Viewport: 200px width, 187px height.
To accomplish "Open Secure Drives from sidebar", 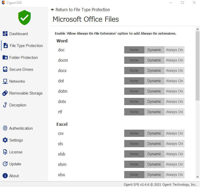I will [x=21, y=69].
